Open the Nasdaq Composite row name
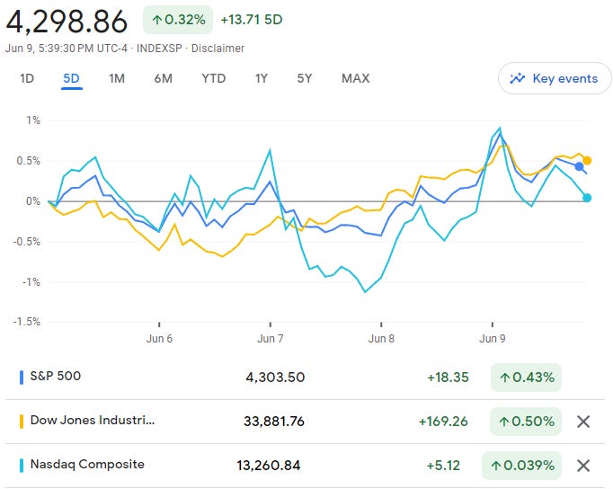 pyautogui.click(x=87, y=465)
